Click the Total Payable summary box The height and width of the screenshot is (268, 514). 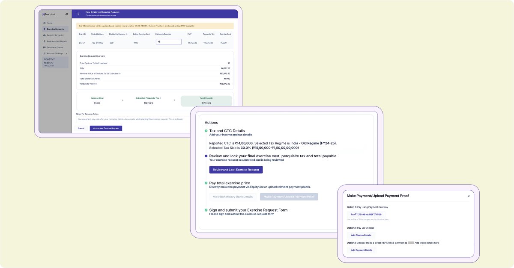tap(206, 101)
